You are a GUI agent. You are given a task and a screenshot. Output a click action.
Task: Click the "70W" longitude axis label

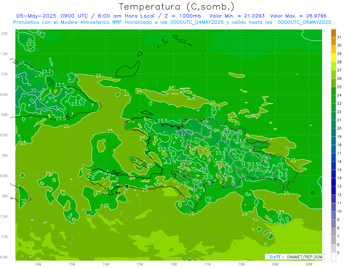pyautogui.click(x=241, y=264)
